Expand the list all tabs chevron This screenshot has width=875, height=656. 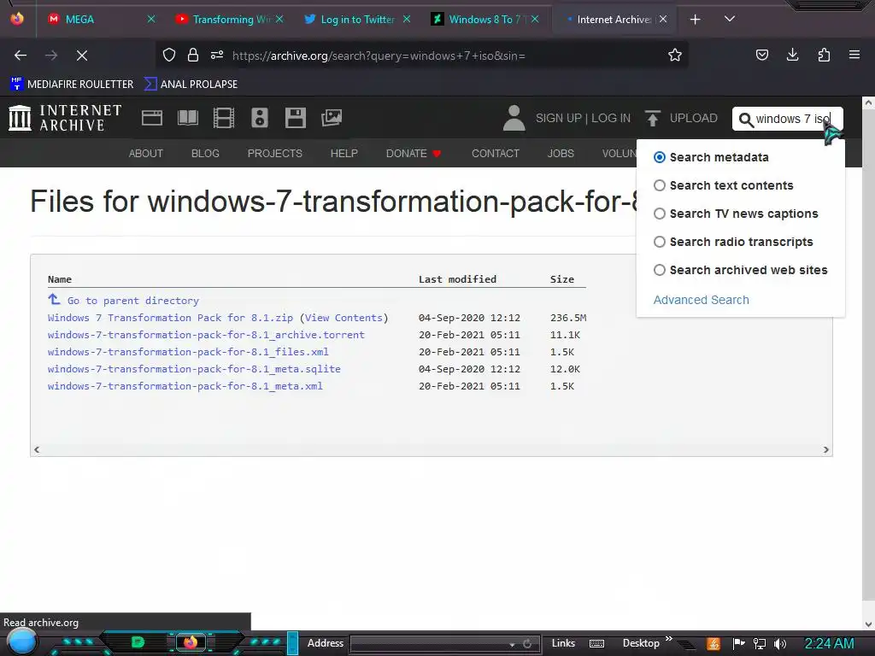pyautogui.click(x=730, y=19)
